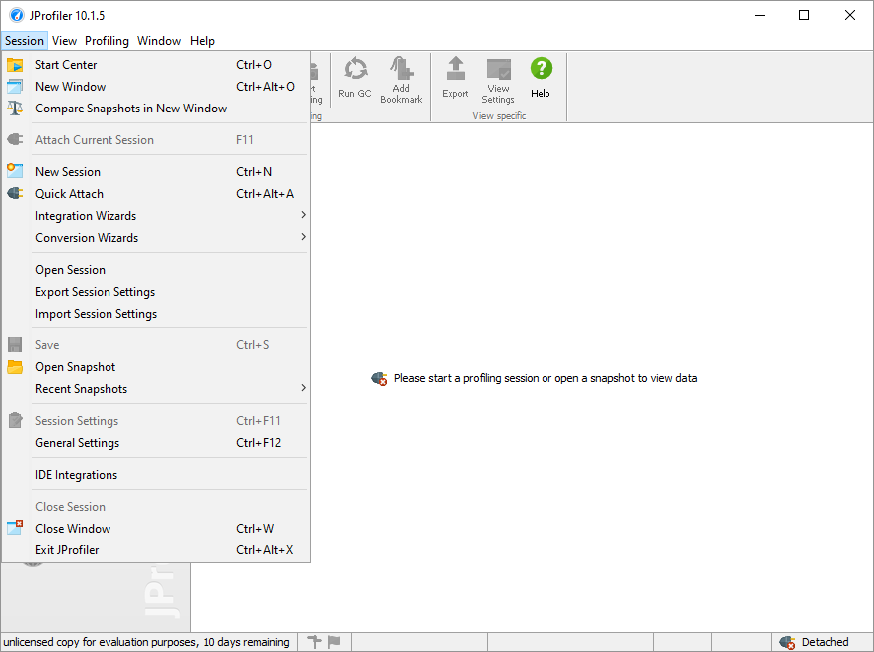Viewport: 874px width, 652px height.
Task: Close the open Session menu
Action: coord(24,41)
